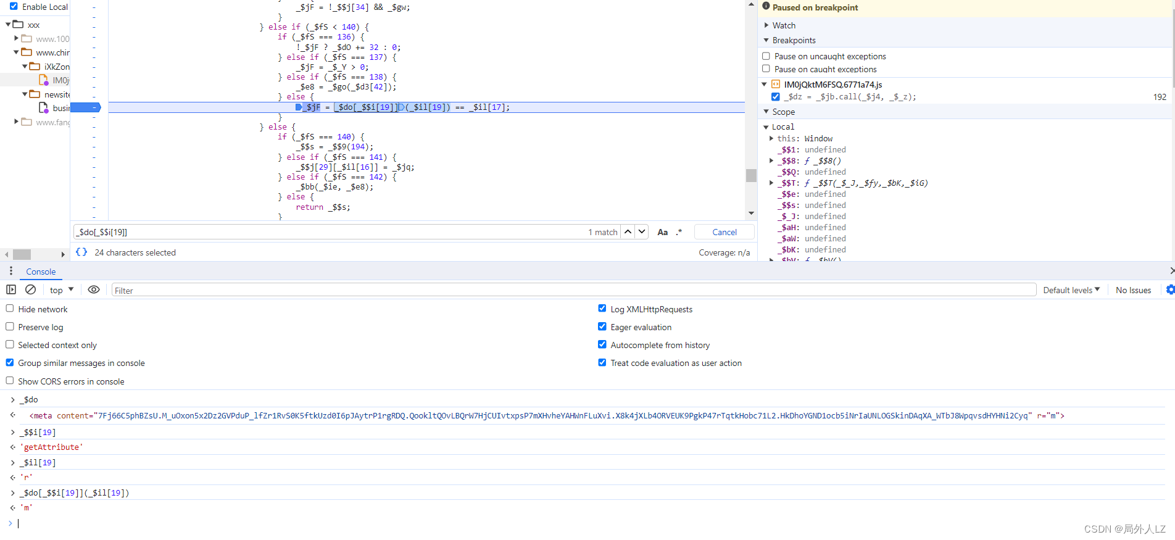The height and width of the screenshot is (540, 1175).
Task: Uncheck Log XMLHttpRequests option
Action: coord(602,308)
